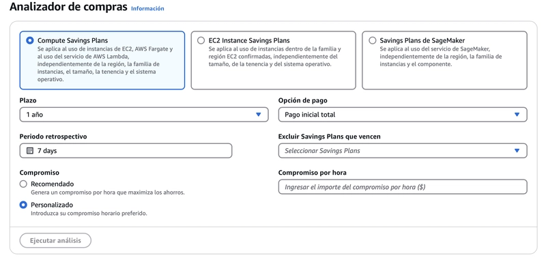Image resolution: width=546 pixels, height=258 pixels.
Task: Open the Plazo dropdown showing 1 año
Action: [x=144, y=115]
